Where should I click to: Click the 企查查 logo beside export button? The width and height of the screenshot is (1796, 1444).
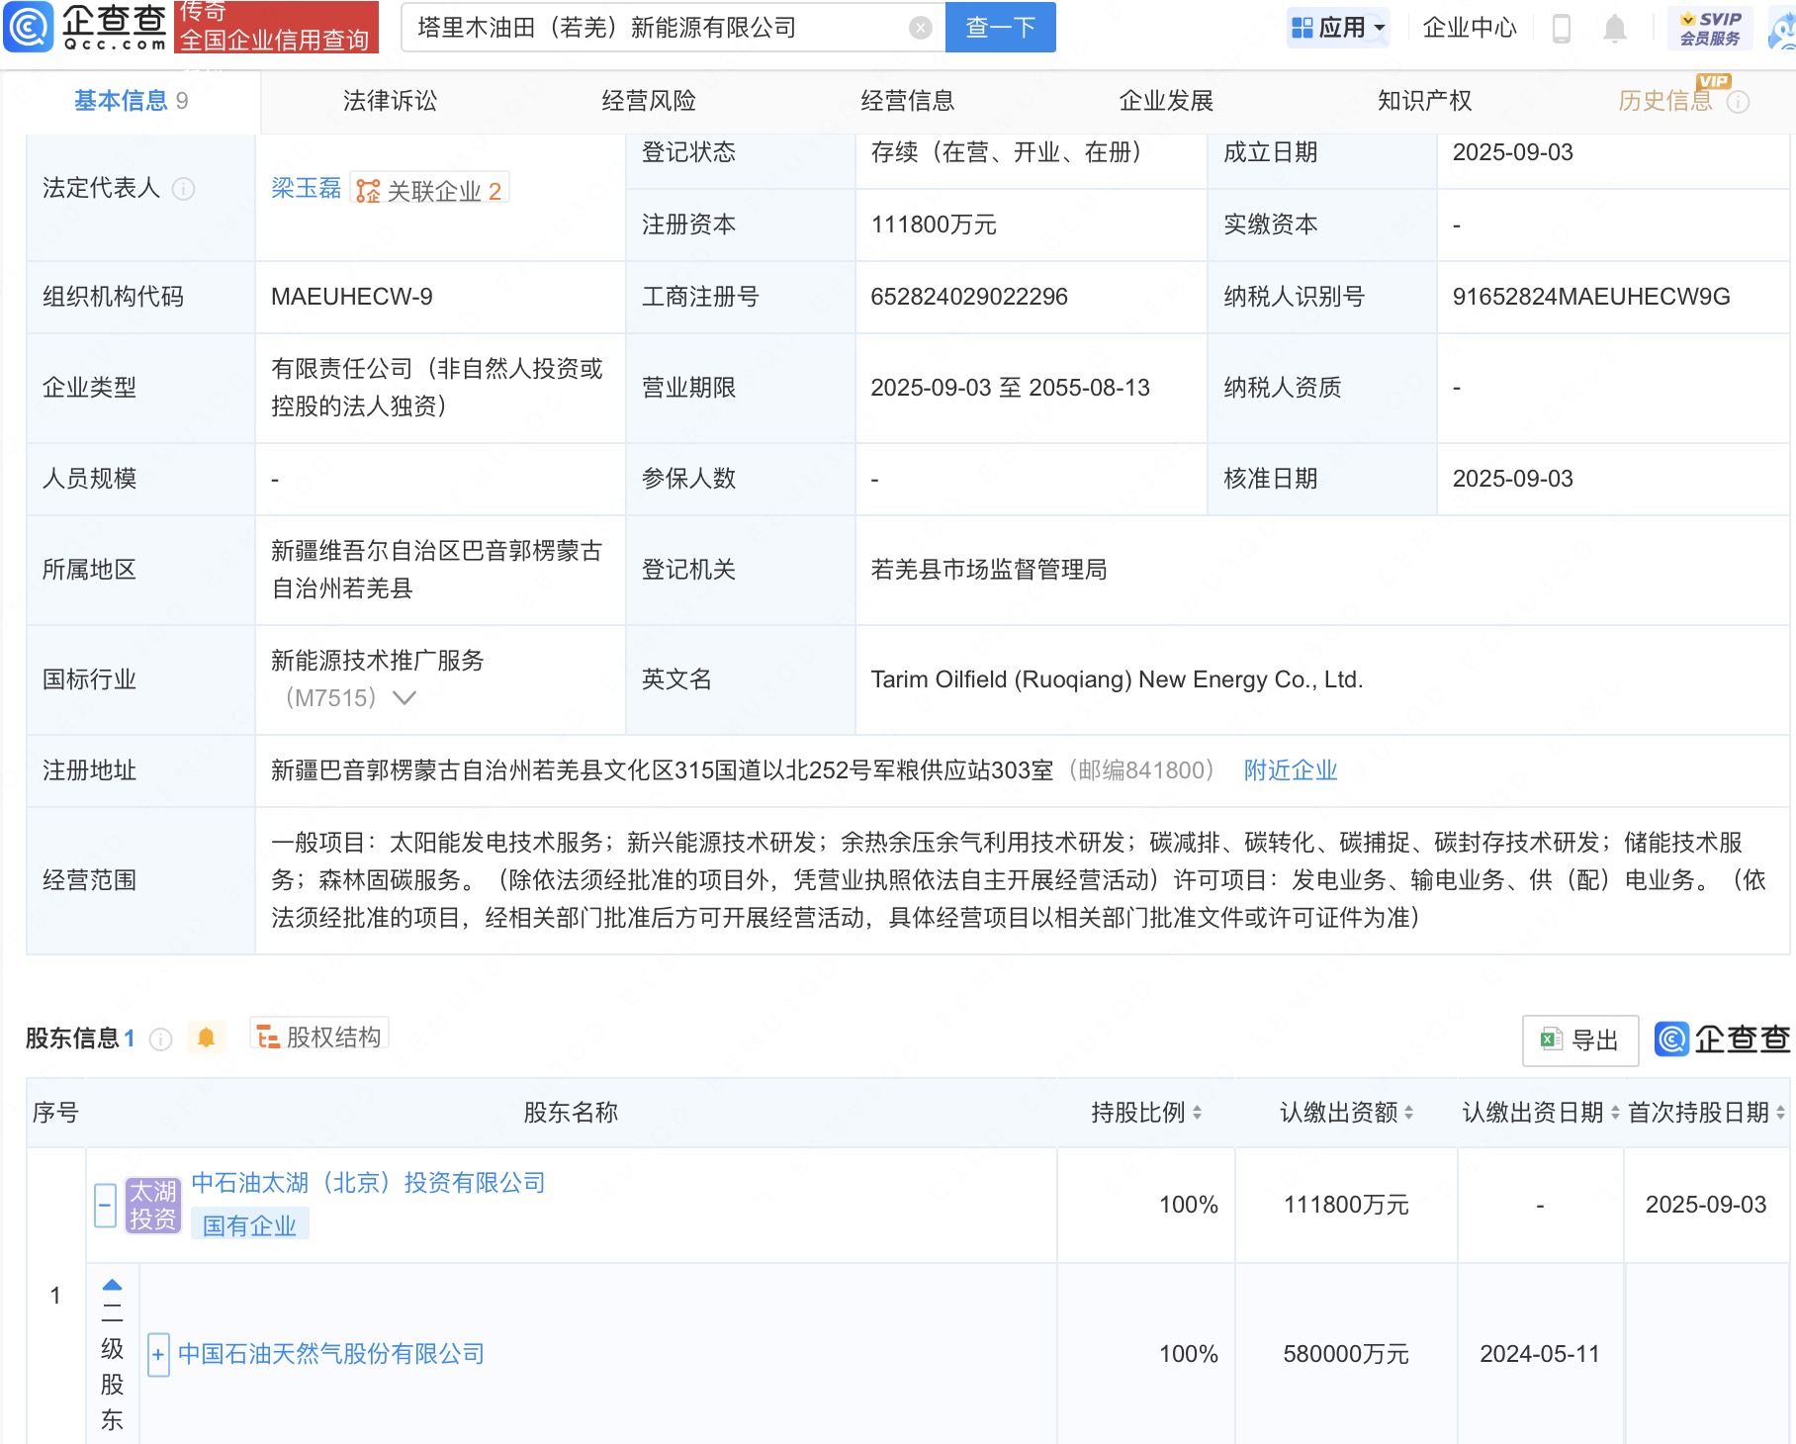tap(1722, 1039)
